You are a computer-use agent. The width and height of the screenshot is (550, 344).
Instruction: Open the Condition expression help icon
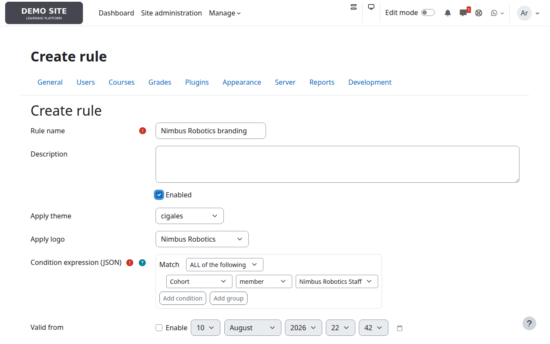[142, 263]
